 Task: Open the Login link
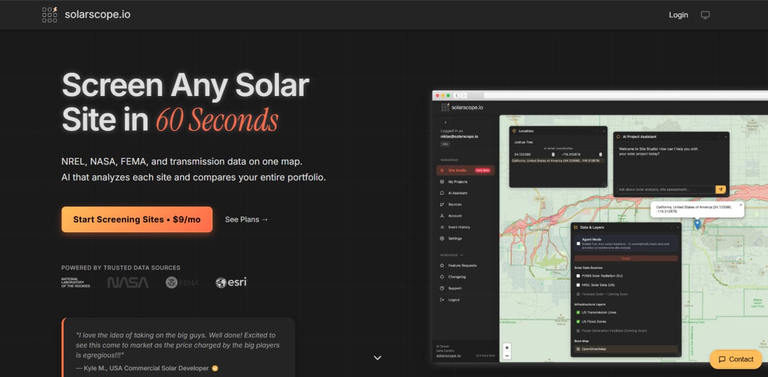pyautogui.click(x=679, y=15)
